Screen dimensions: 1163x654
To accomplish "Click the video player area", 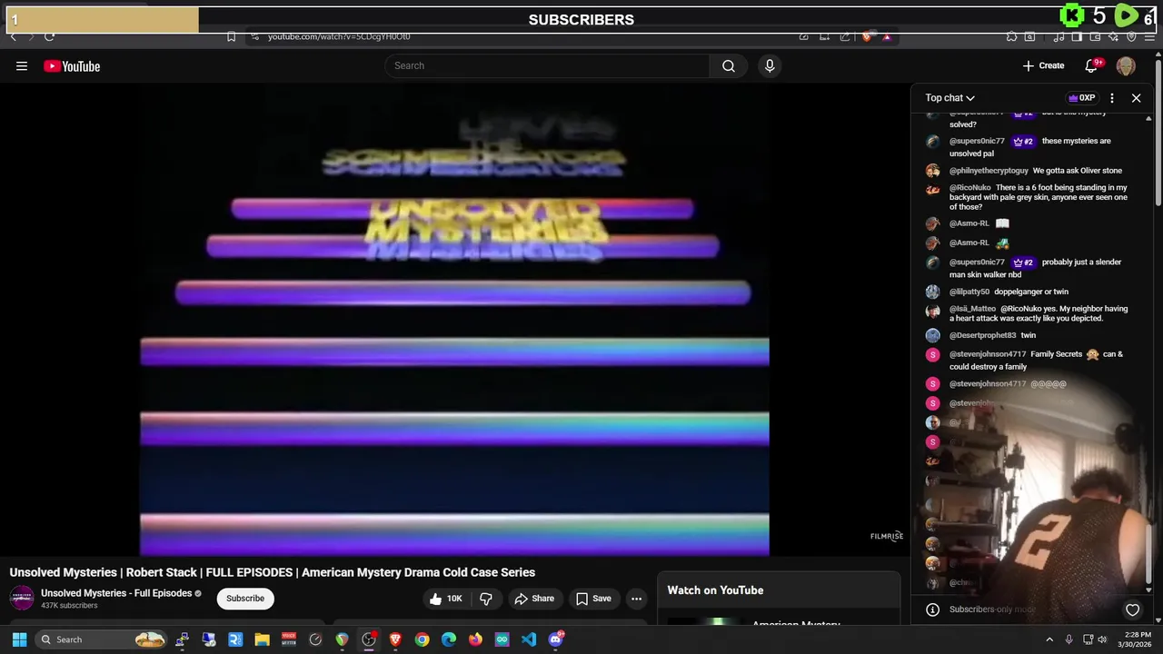I will (x=454, y=321).
